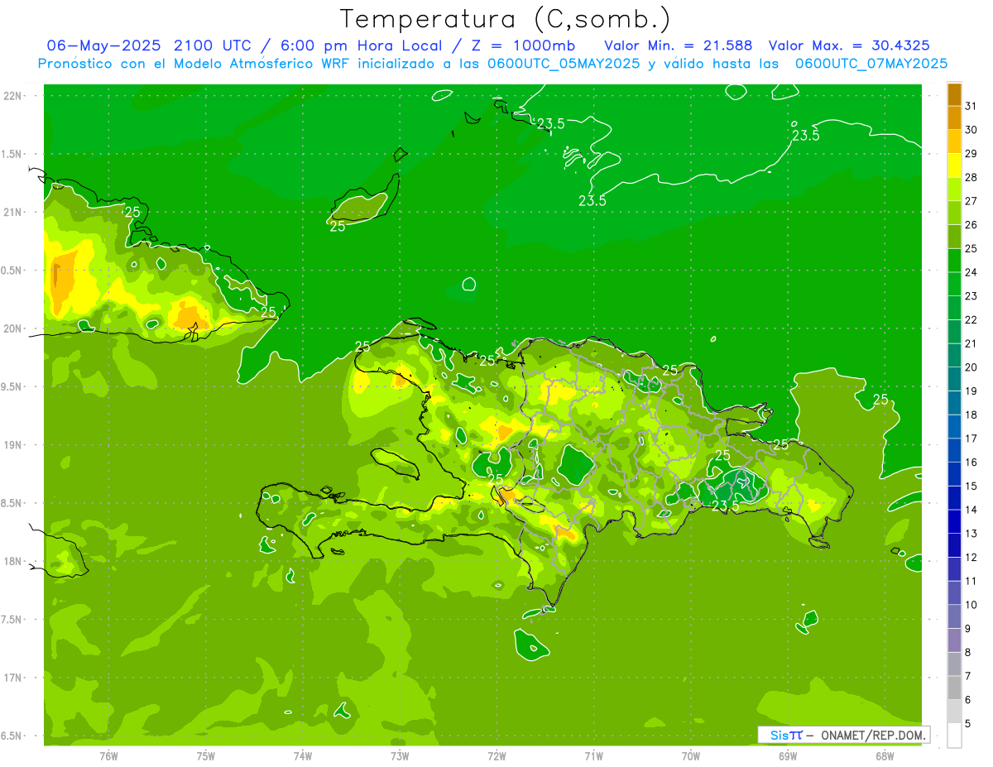The image size is (993, 767).
Task: Click the legend value 8
Action: (x=968, y=652)
